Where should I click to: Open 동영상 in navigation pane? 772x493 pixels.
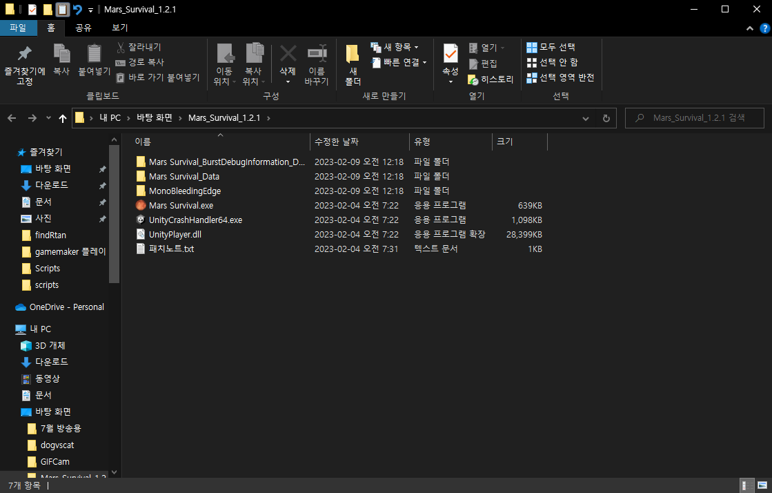click(48, 378)
